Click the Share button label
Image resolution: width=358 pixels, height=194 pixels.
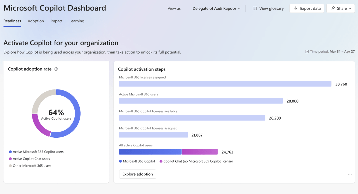[x=342, y=9]
